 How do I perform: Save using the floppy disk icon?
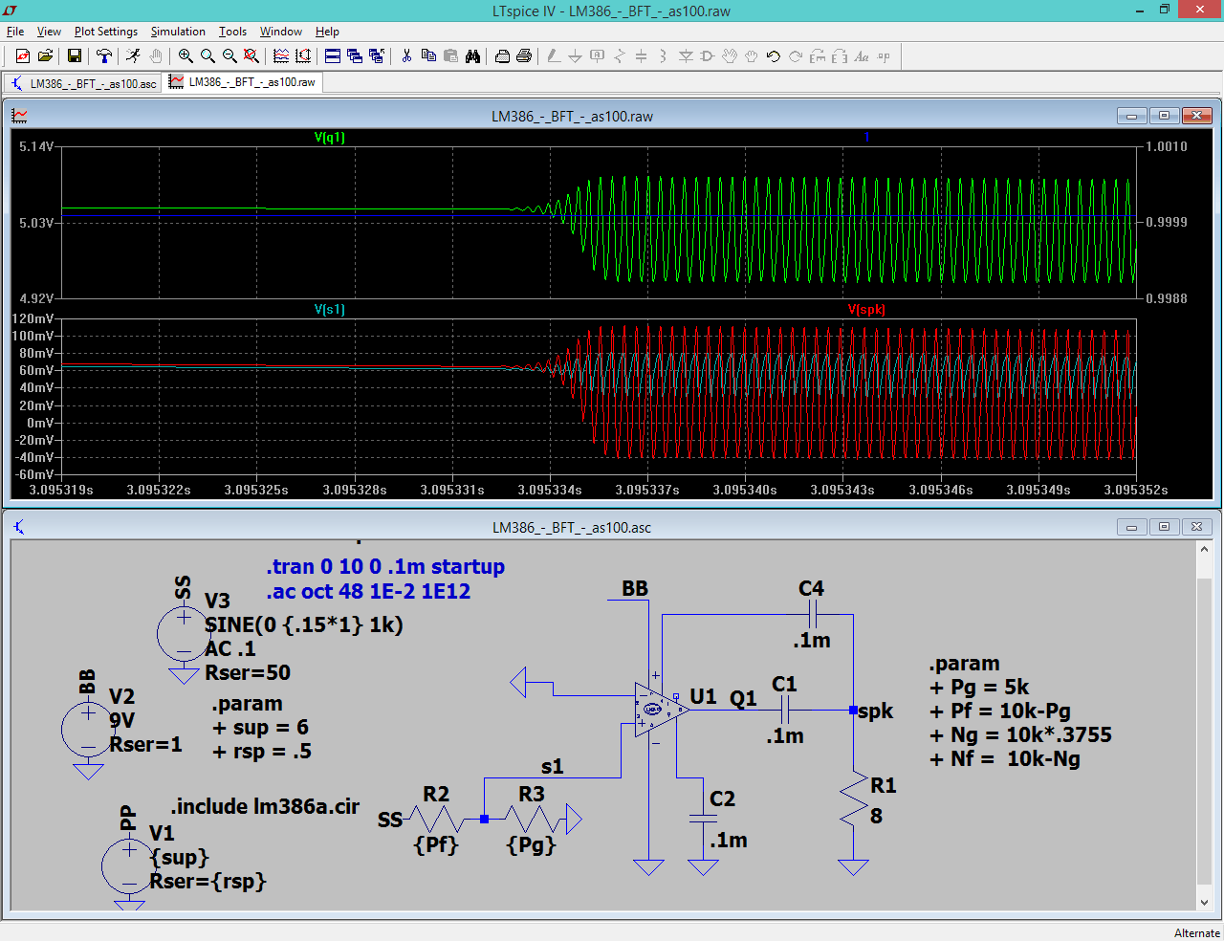point(75,56)
